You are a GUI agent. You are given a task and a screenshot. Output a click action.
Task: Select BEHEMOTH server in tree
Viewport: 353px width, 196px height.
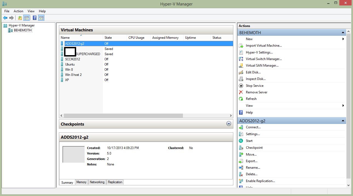point(23,30)
